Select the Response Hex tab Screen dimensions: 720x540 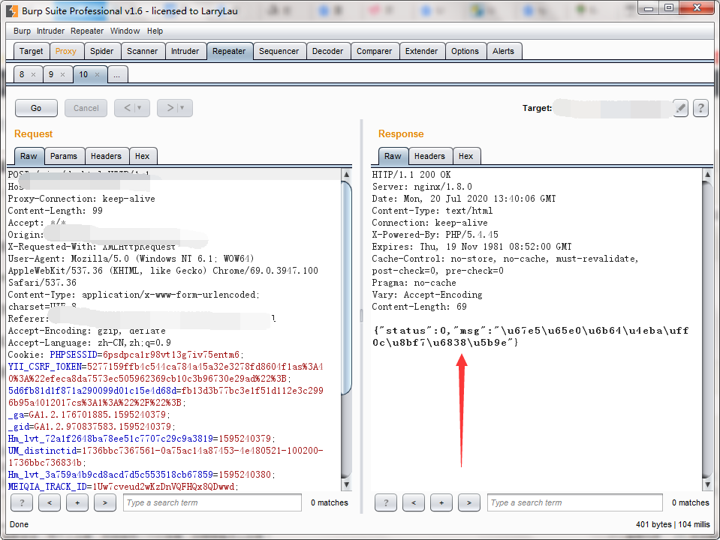[x=465, y=156]
